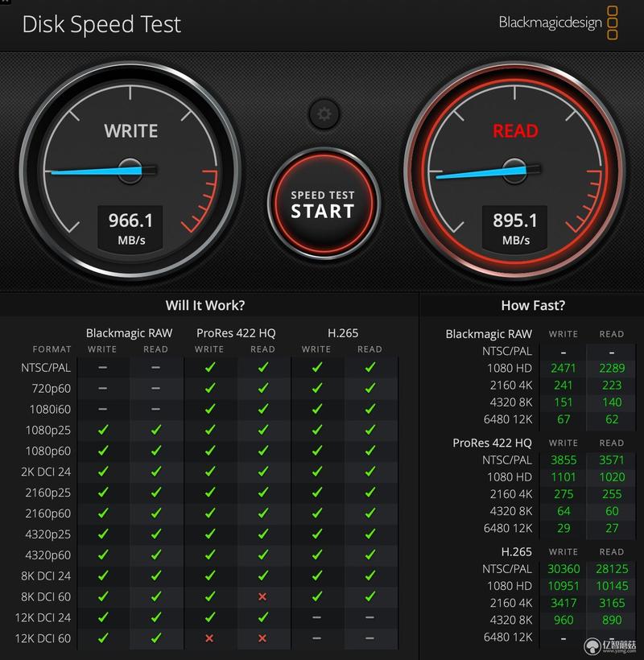This screenshot has height=660, width=644.
Task: Click the SPEED TEST START button
Action: click(324, 204)
